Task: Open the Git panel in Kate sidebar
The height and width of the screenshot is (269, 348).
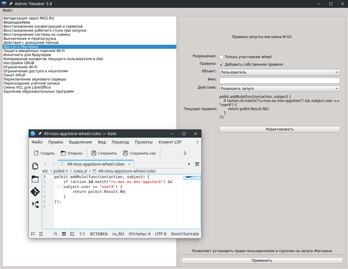Action: [35, 191]
